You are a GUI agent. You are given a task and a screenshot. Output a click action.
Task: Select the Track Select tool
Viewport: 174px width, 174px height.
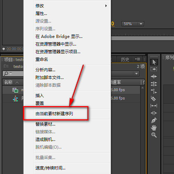click(154, 69)
